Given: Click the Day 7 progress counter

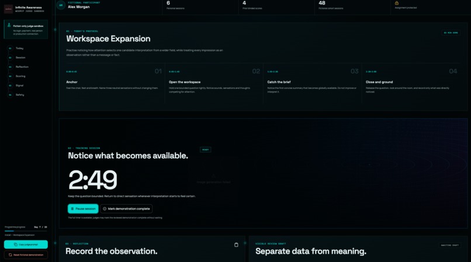Looking at the screenshot, I should coord(40,227).
